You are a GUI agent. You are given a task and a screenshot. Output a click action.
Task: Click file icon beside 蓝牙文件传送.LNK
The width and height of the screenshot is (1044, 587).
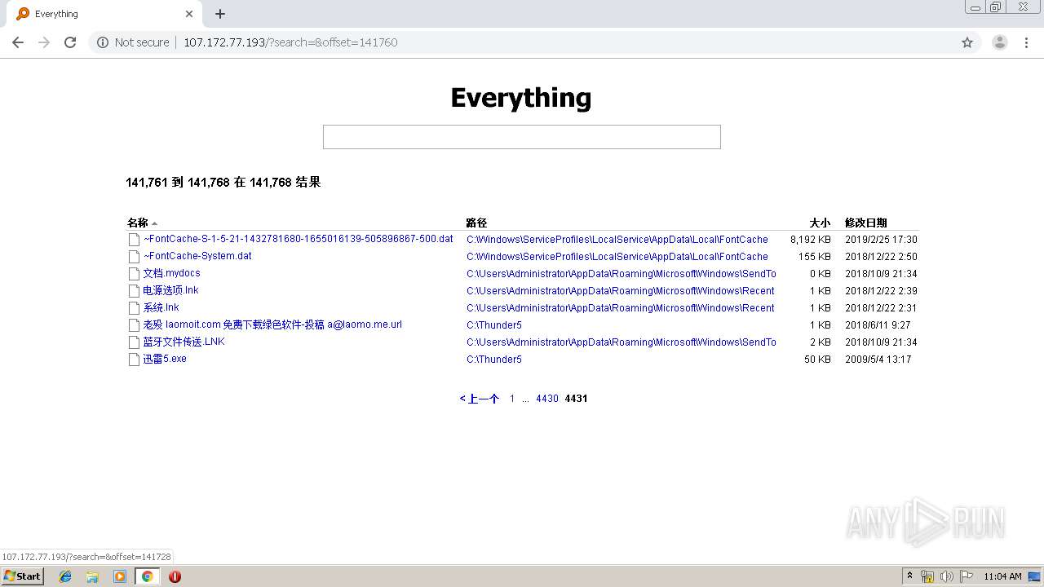tap(134, 342)
